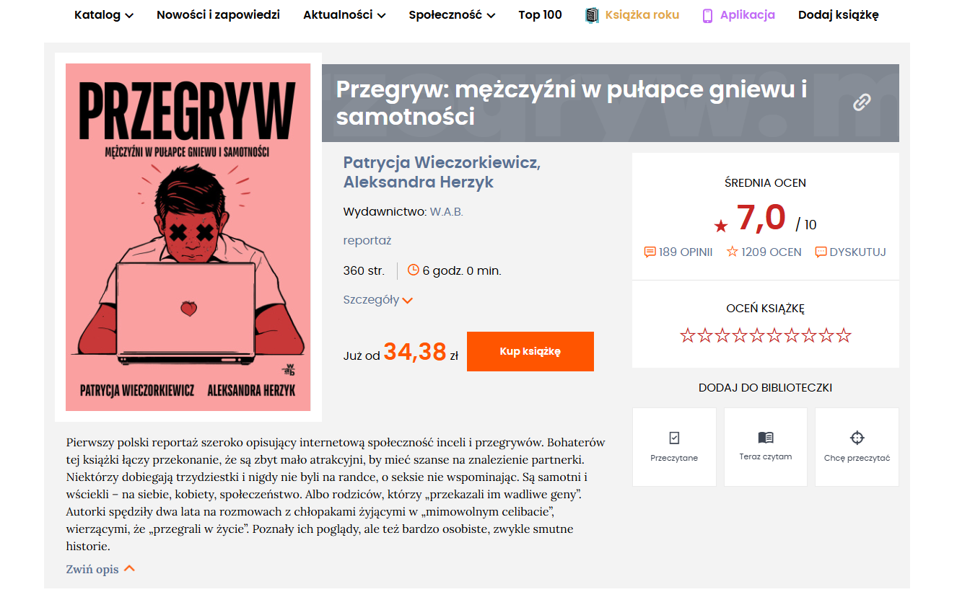Click the Aplikacja phone icon
The width and height of the screenshot is (957, 592).
click(708, 15)
